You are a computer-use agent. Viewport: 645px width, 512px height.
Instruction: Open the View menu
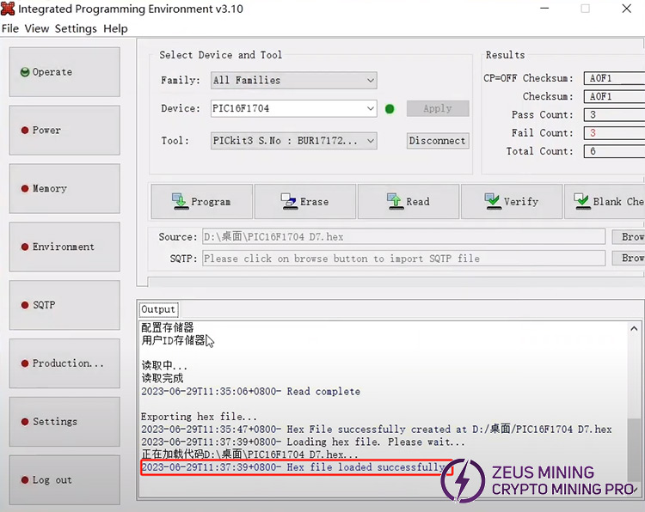tap(37, 28)
